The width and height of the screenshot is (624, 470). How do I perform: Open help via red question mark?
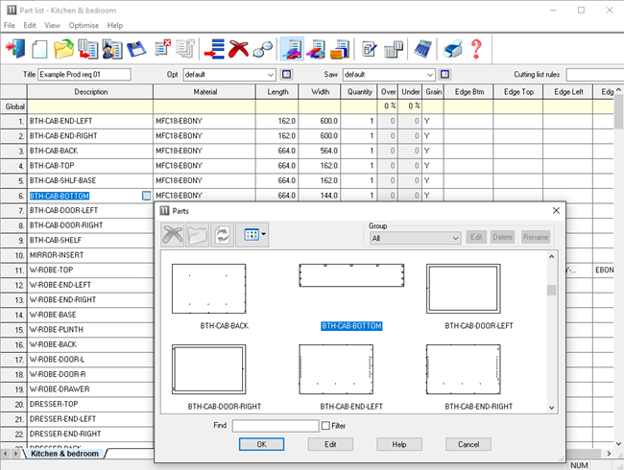point(475,48)
